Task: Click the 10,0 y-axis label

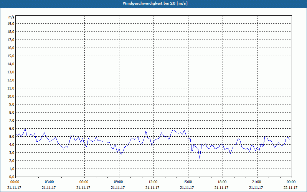Action: 11,96
